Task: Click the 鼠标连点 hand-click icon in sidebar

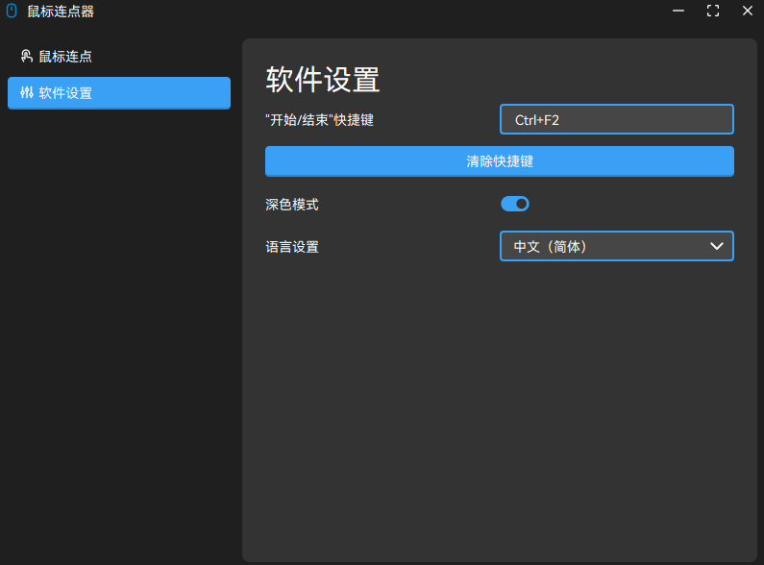Action: [26, 57]
